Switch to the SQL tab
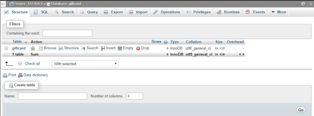This screenshot has height=116, width=314. tap(41, 12)
